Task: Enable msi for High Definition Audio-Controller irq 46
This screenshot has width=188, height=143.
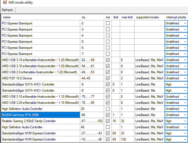Action: pos(108,127)
